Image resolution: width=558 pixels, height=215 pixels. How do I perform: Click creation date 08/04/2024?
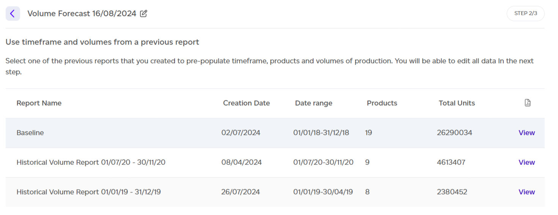coord(241,162)
